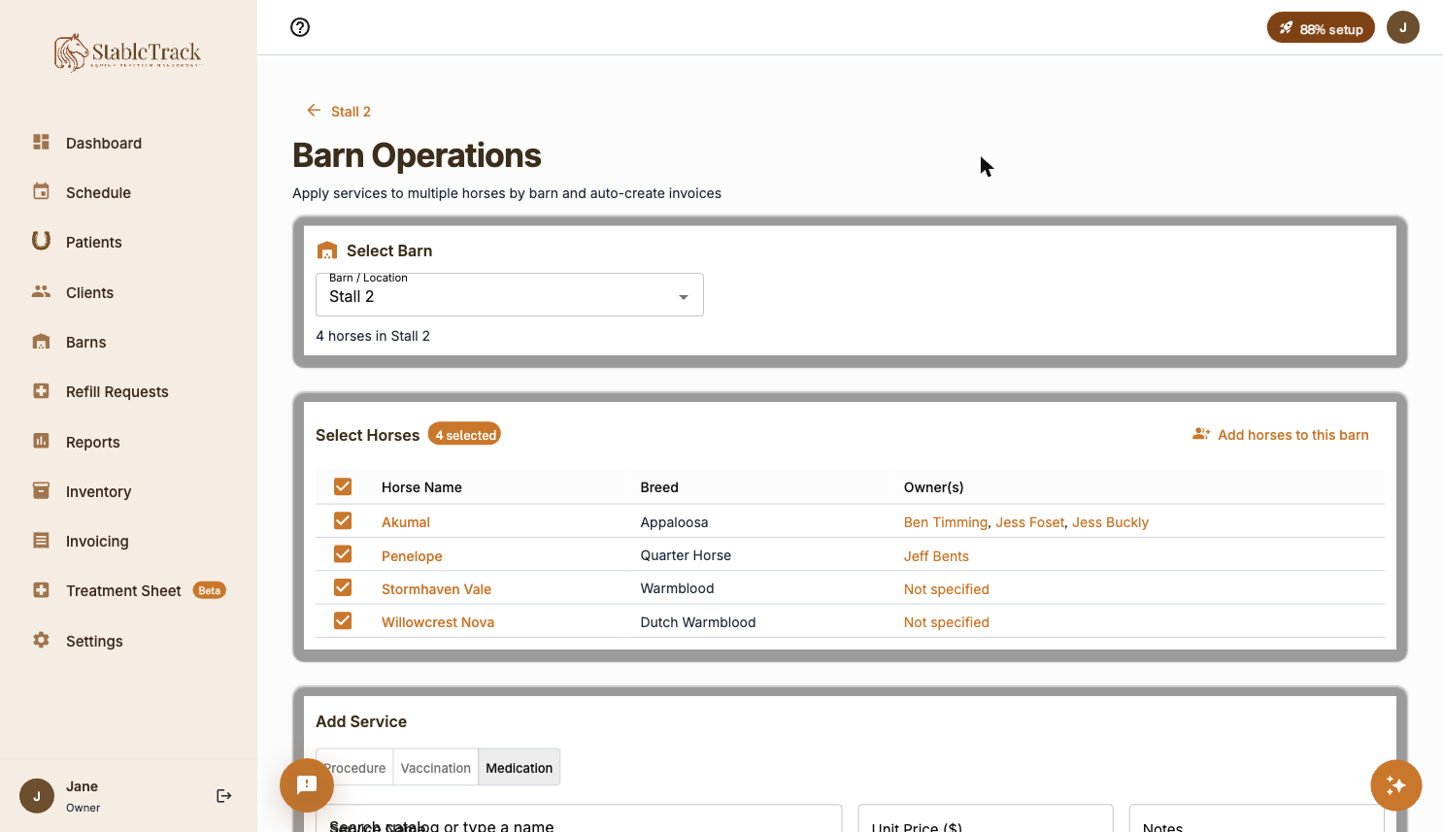Click the Barns building icon in sidebar
Image resolution: width=1443 pixels, height=832 pixels.
pos(41,341)
